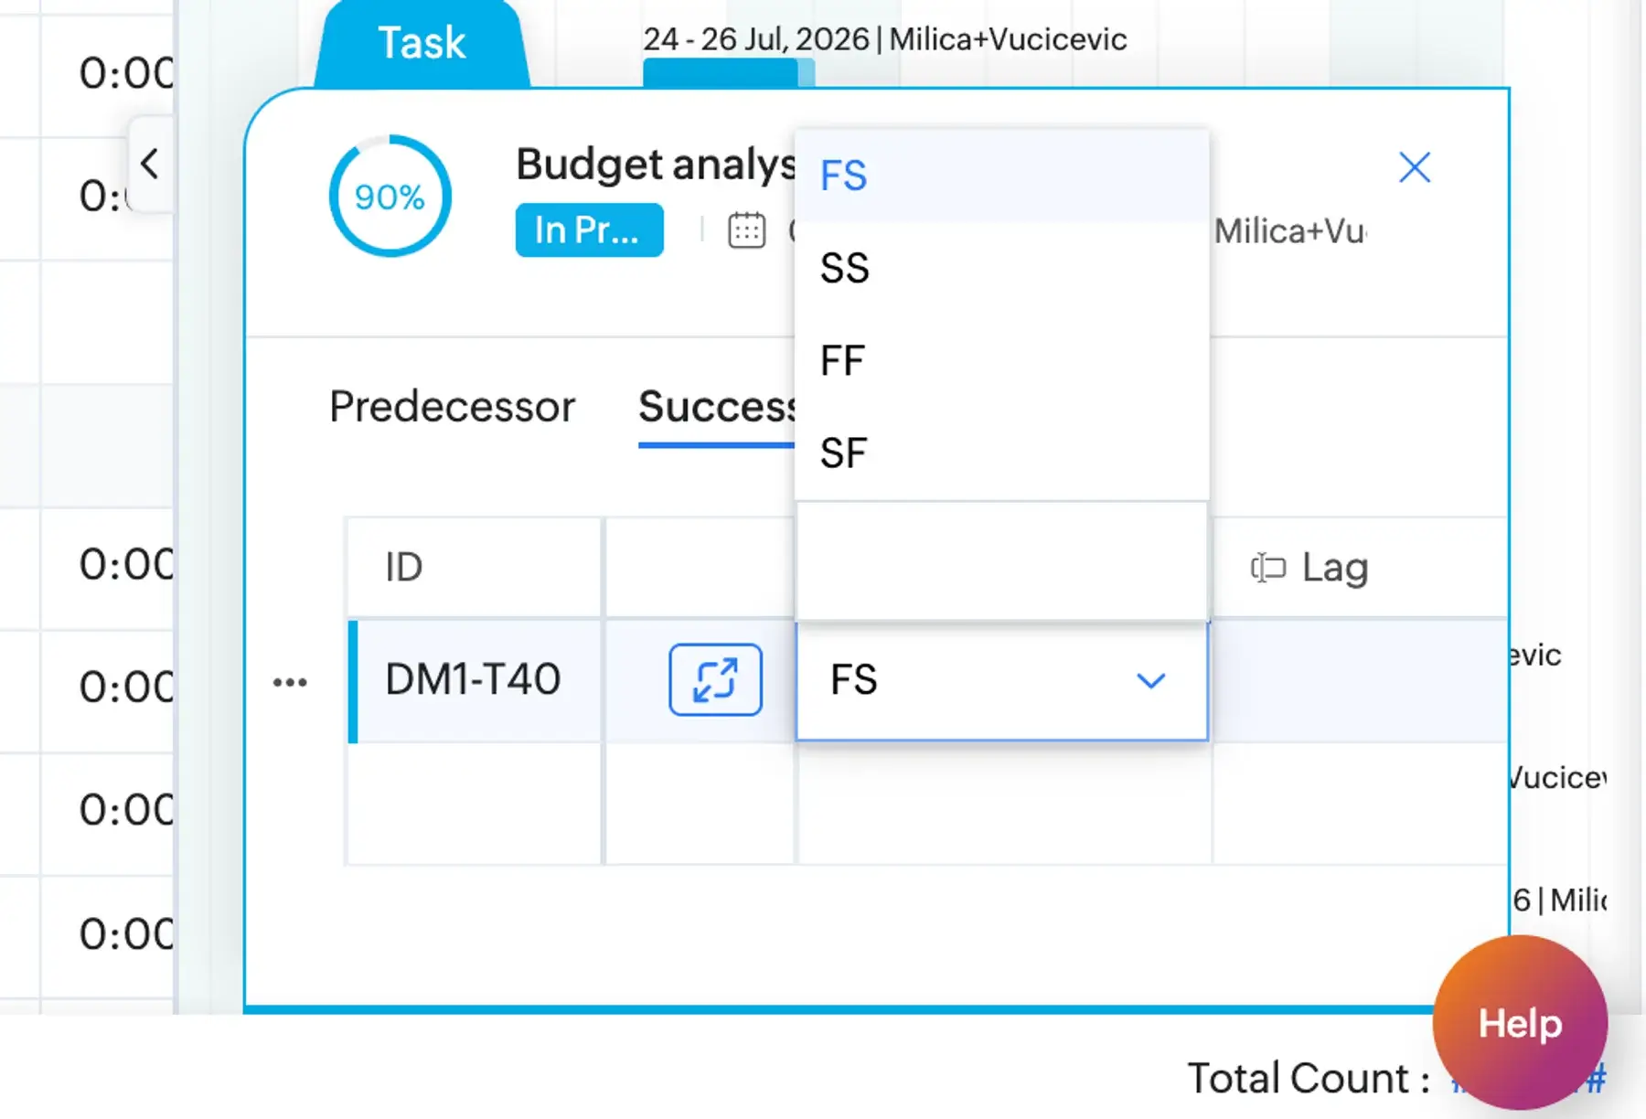
Task: Select the Task tab label
Action: tap(422, 43)
